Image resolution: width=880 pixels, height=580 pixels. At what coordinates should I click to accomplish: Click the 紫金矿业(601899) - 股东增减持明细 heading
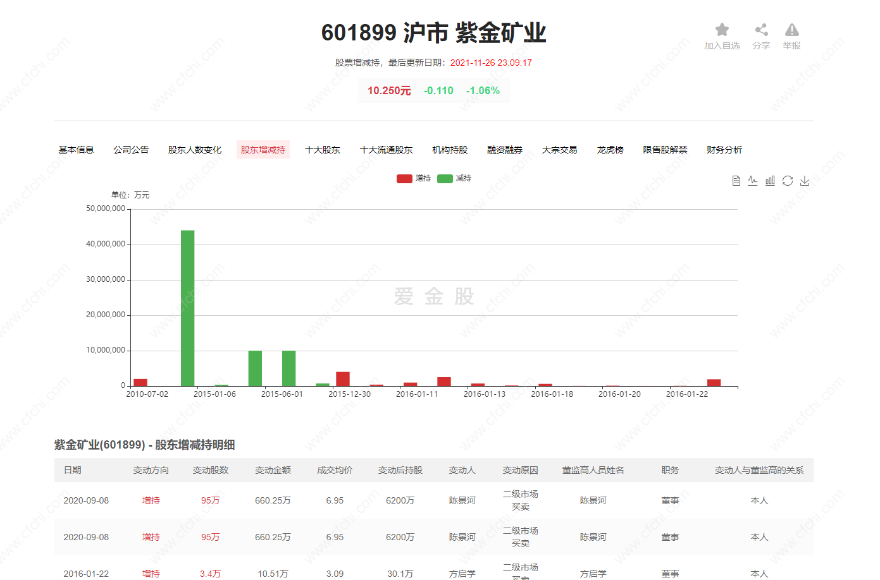pos(145,445)
